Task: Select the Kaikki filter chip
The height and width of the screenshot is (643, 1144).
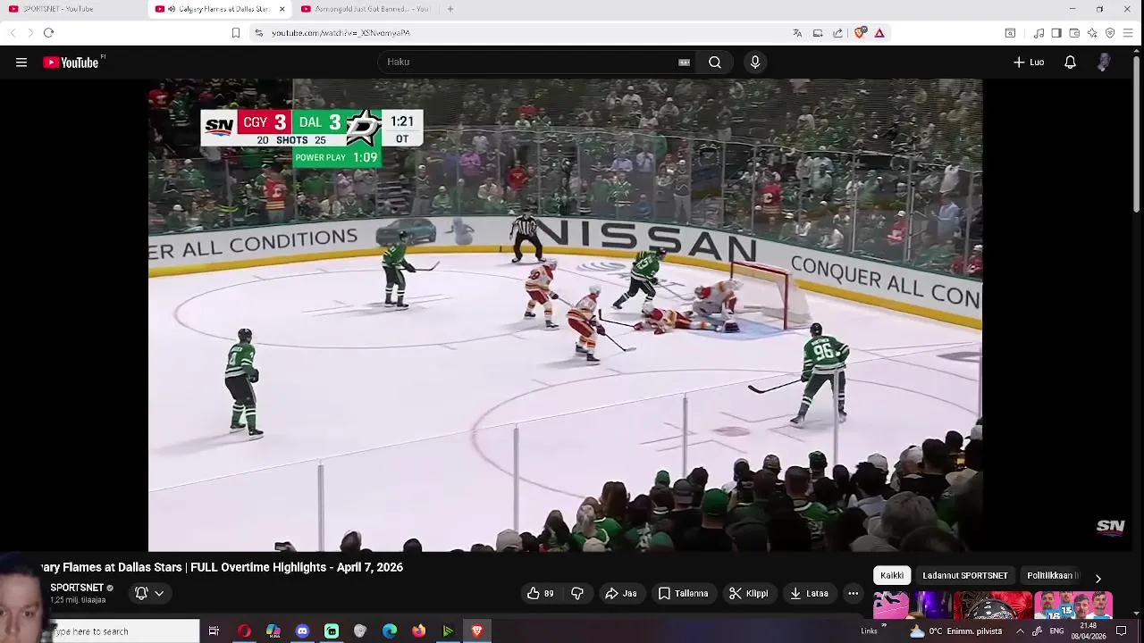Action: (x=892, y=576)
